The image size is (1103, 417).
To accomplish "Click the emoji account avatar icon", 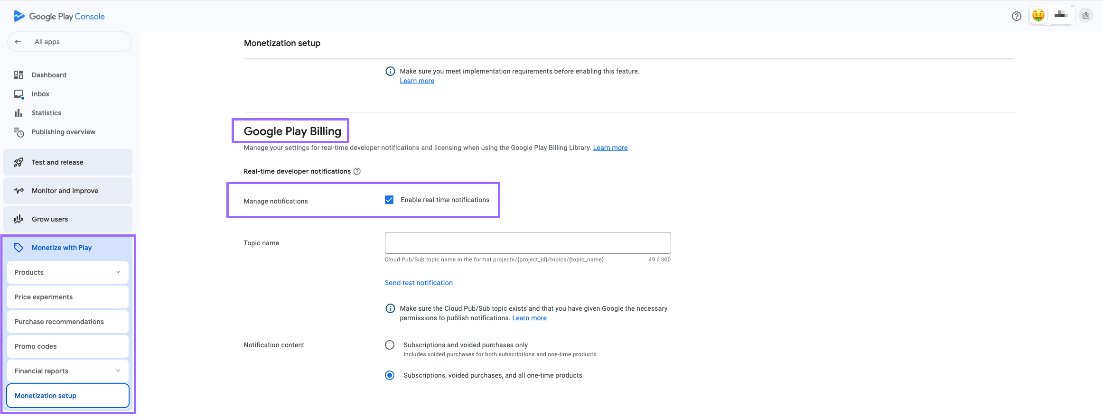I will coord(1038,16).
